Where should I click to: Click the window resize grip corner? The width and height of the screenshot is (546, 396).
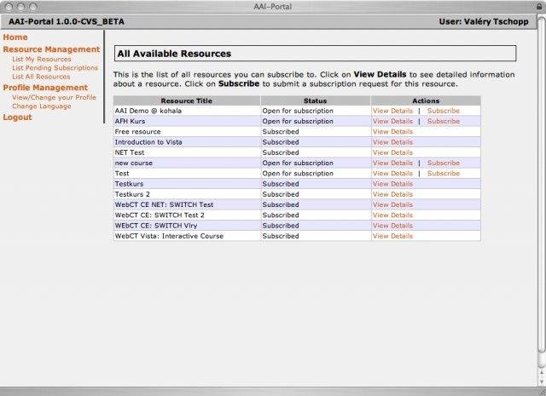tap(542, 392)
